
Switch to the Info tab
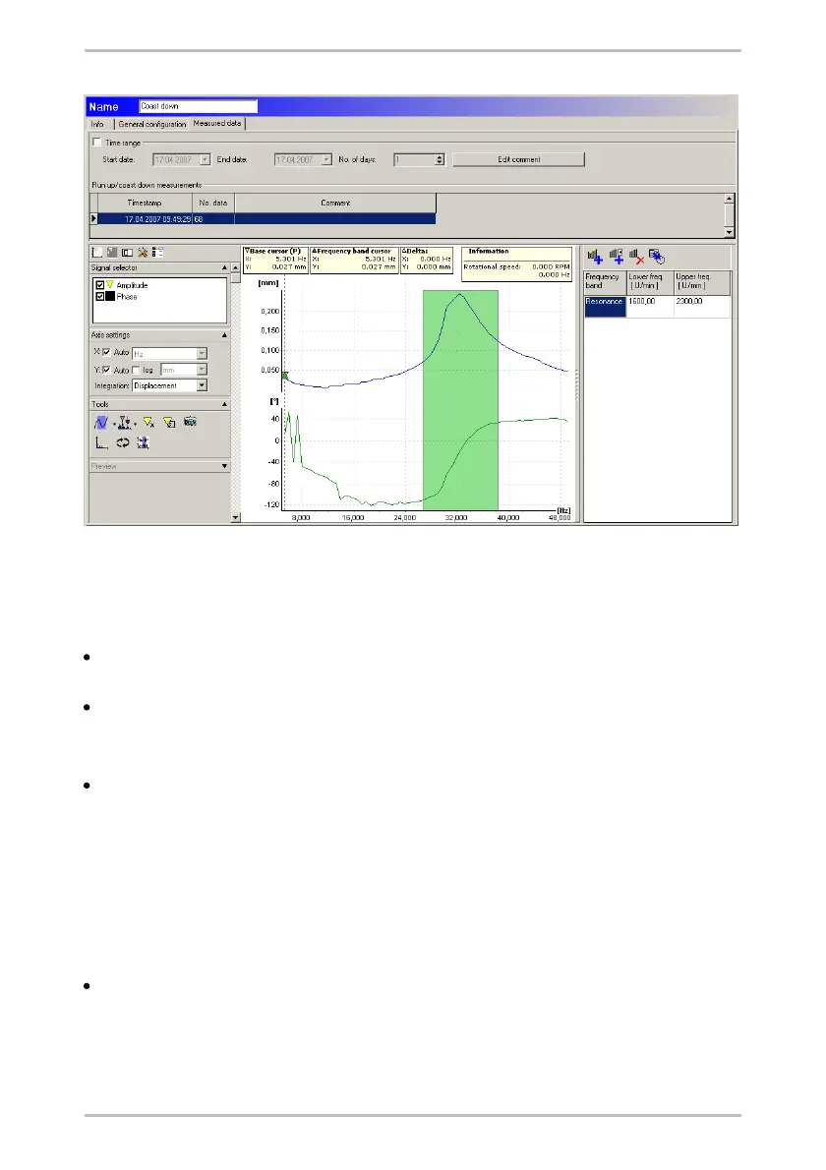coord(97,125)
